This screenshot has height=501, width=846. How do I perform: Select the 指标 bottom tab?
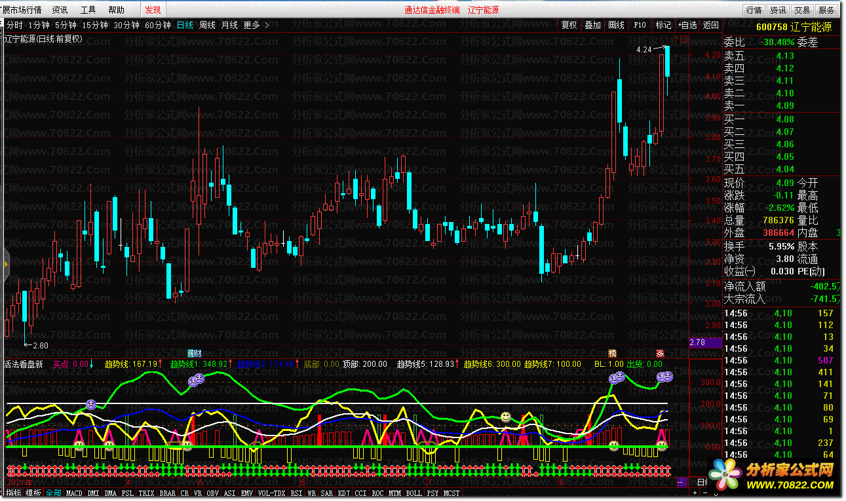(x=14, y=492)
